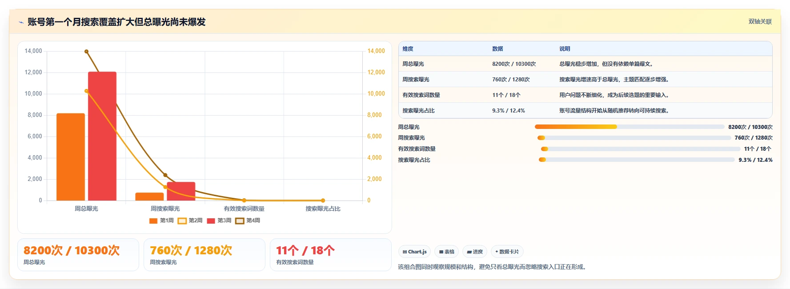
Task: Click the header icon beside the title
Action: tap(21, 22)
